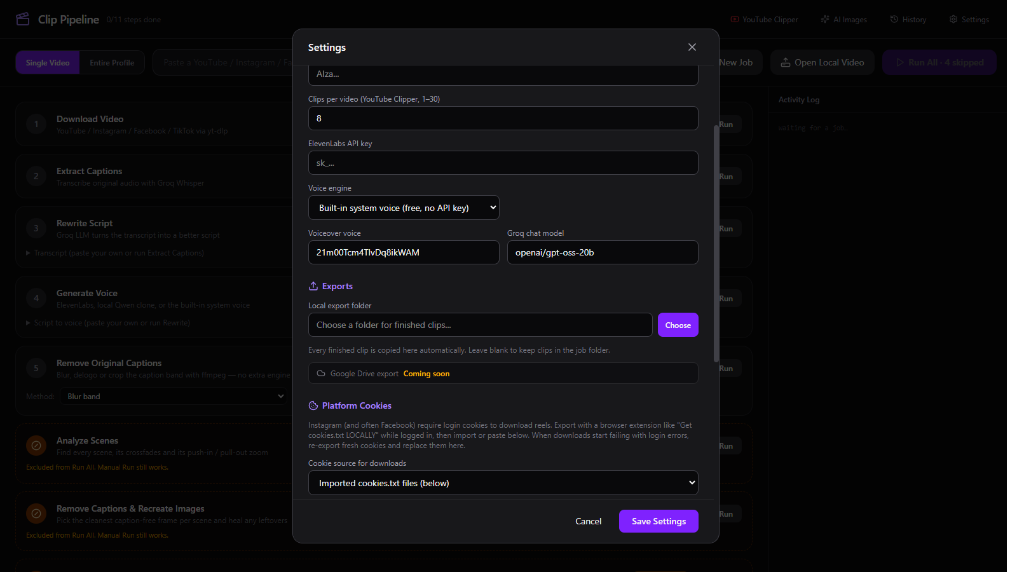Click the Save Settings button
Image resolution: width=1017 pixels, height=572 pixels.
click(659, 521)
